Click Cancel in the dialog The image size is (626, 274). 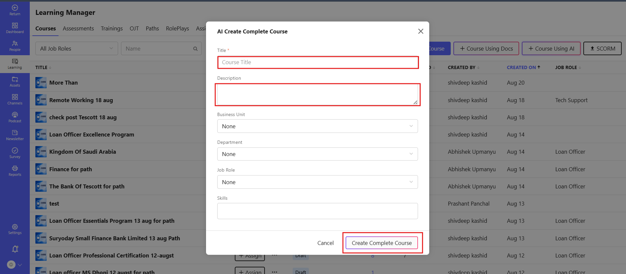point(325,243)
